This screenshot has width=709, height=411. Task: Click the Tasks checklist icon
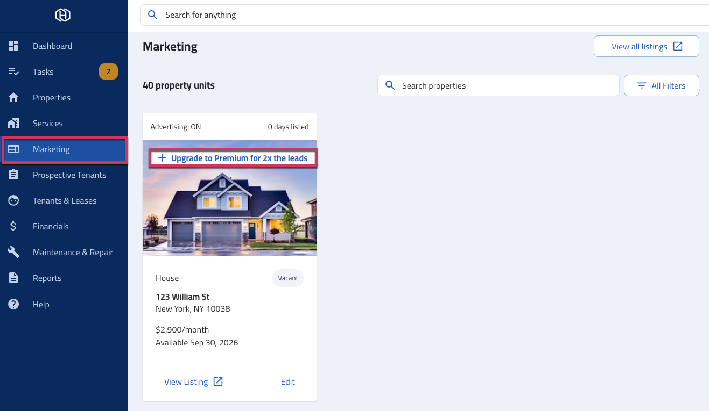coord(13,71)
